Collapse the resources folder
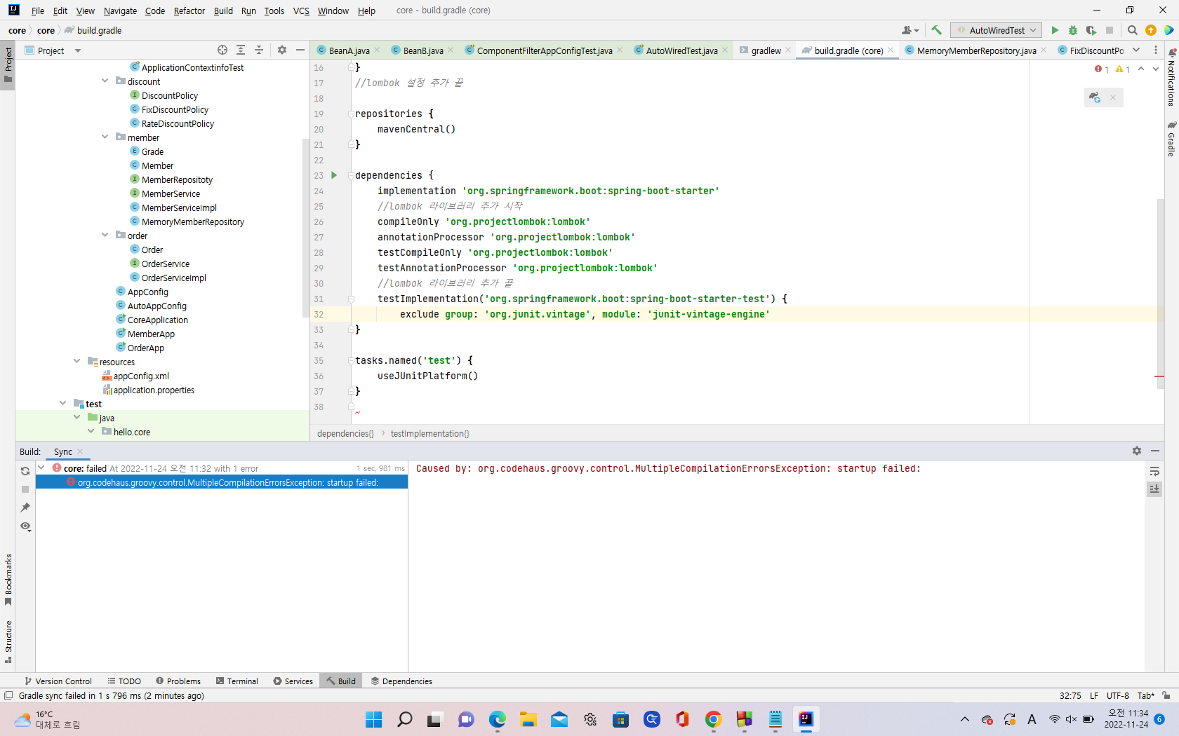 pos(76,361)
